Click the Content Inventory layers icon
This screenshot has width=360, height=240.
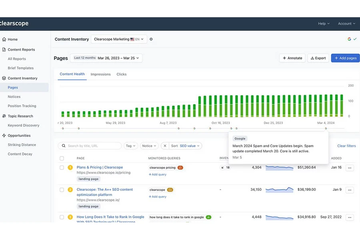pos(4,78)
